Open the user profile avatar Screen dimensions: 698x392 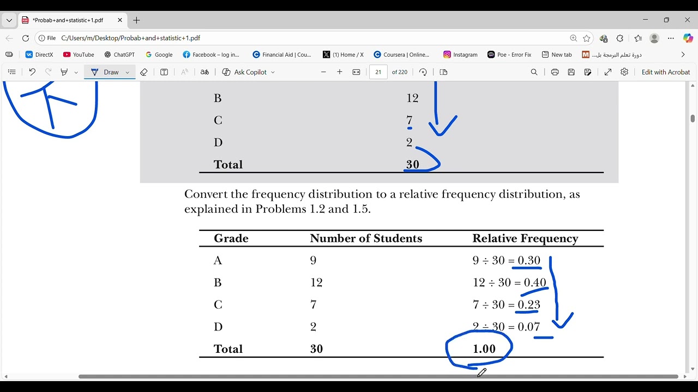(x=654, y=38)
